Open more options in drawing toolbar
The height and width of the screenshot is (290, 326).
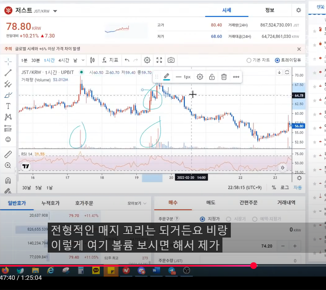tap(236, 77)
